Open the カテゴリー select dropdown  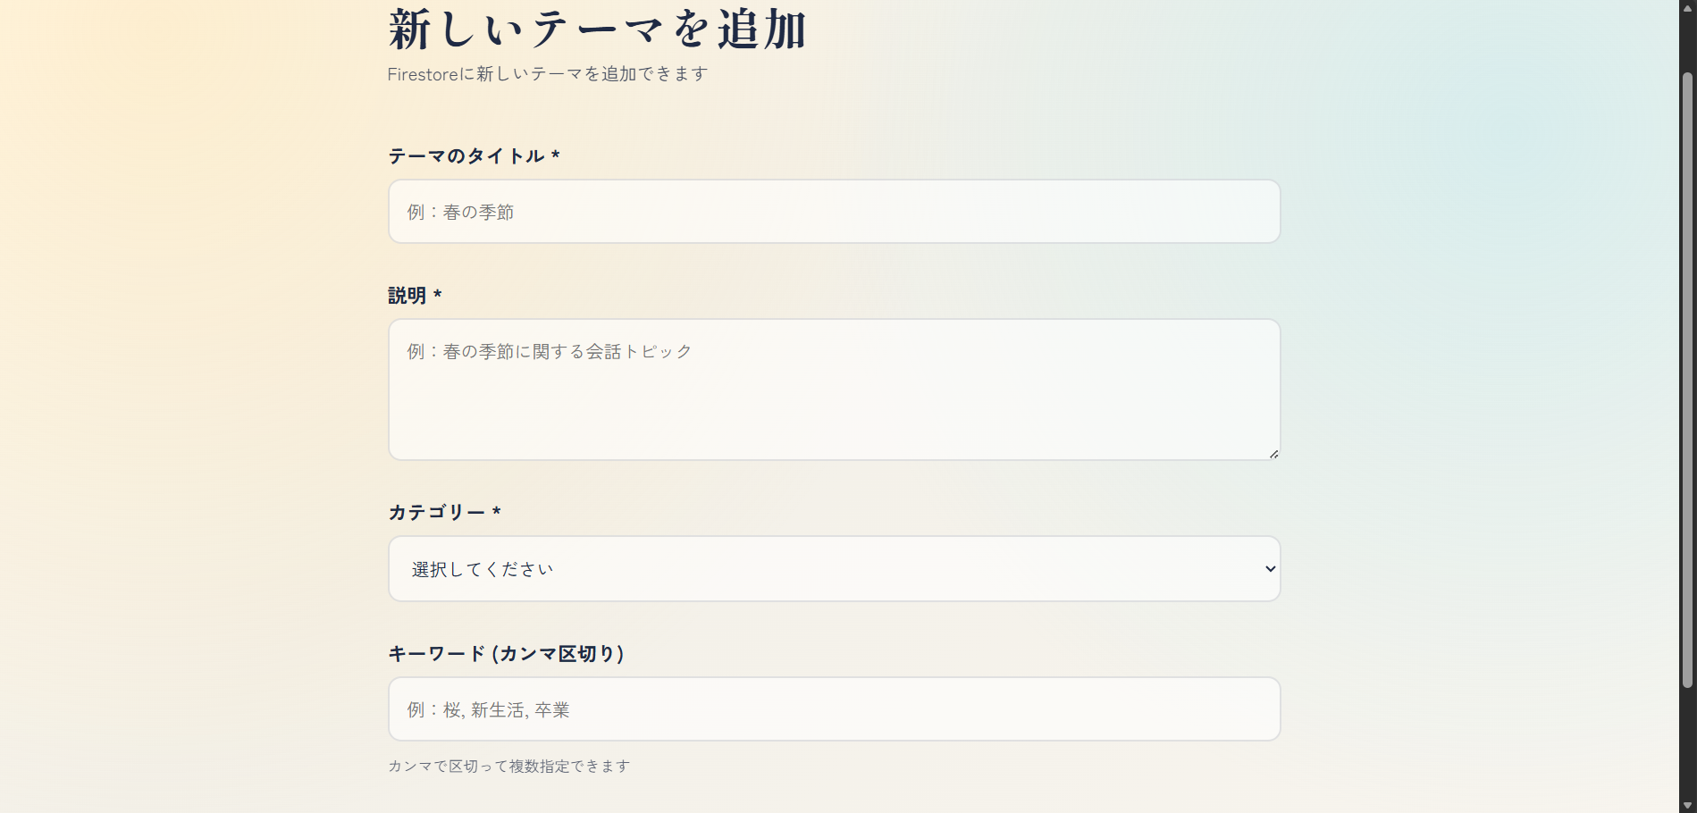[x=834, y=569]
